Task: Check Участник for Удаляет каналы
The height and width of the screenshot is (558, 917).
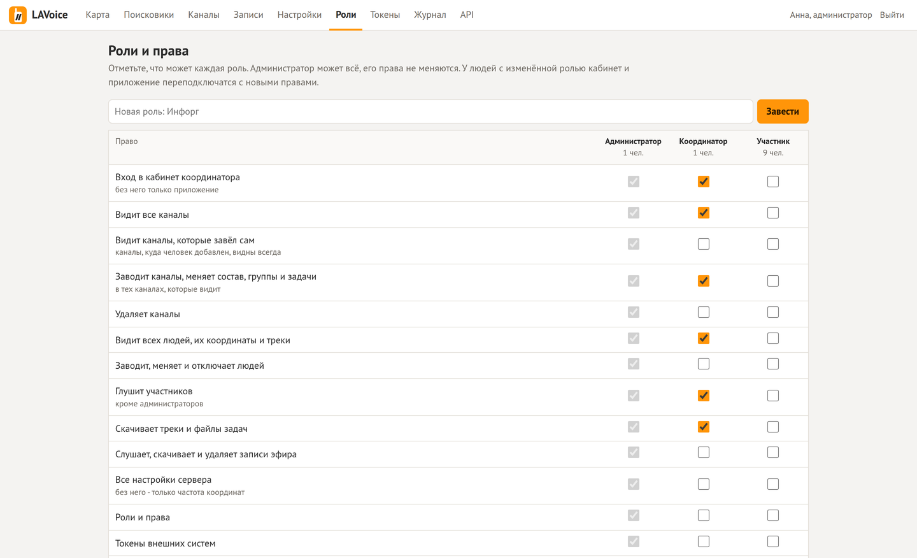Action: [x=773, y=312]
